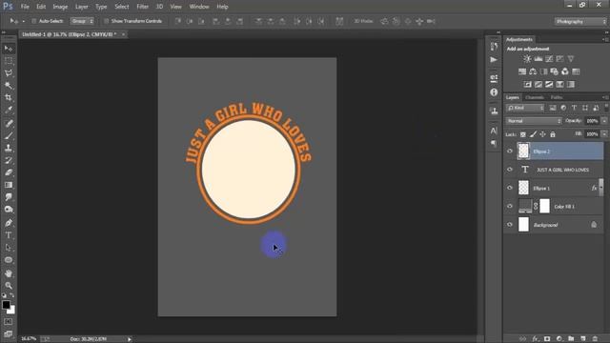Select the Path Selection tool
Viewport: 610px width, 343px height.
9,248
